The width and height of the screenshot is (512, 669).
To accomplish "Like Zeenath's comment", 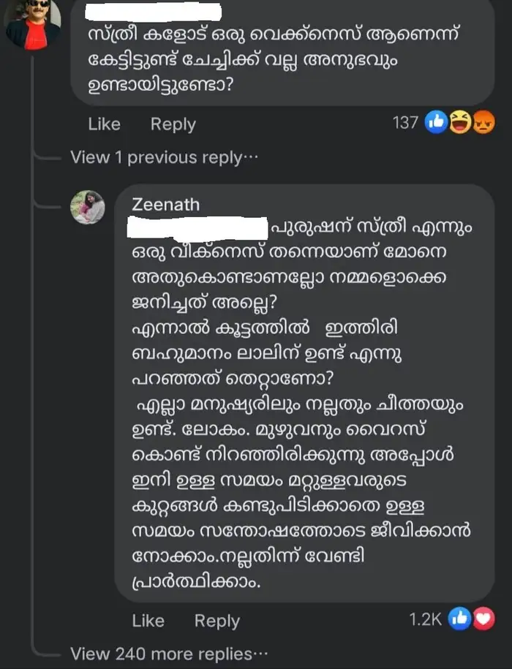I will click(x=147, y=620).
